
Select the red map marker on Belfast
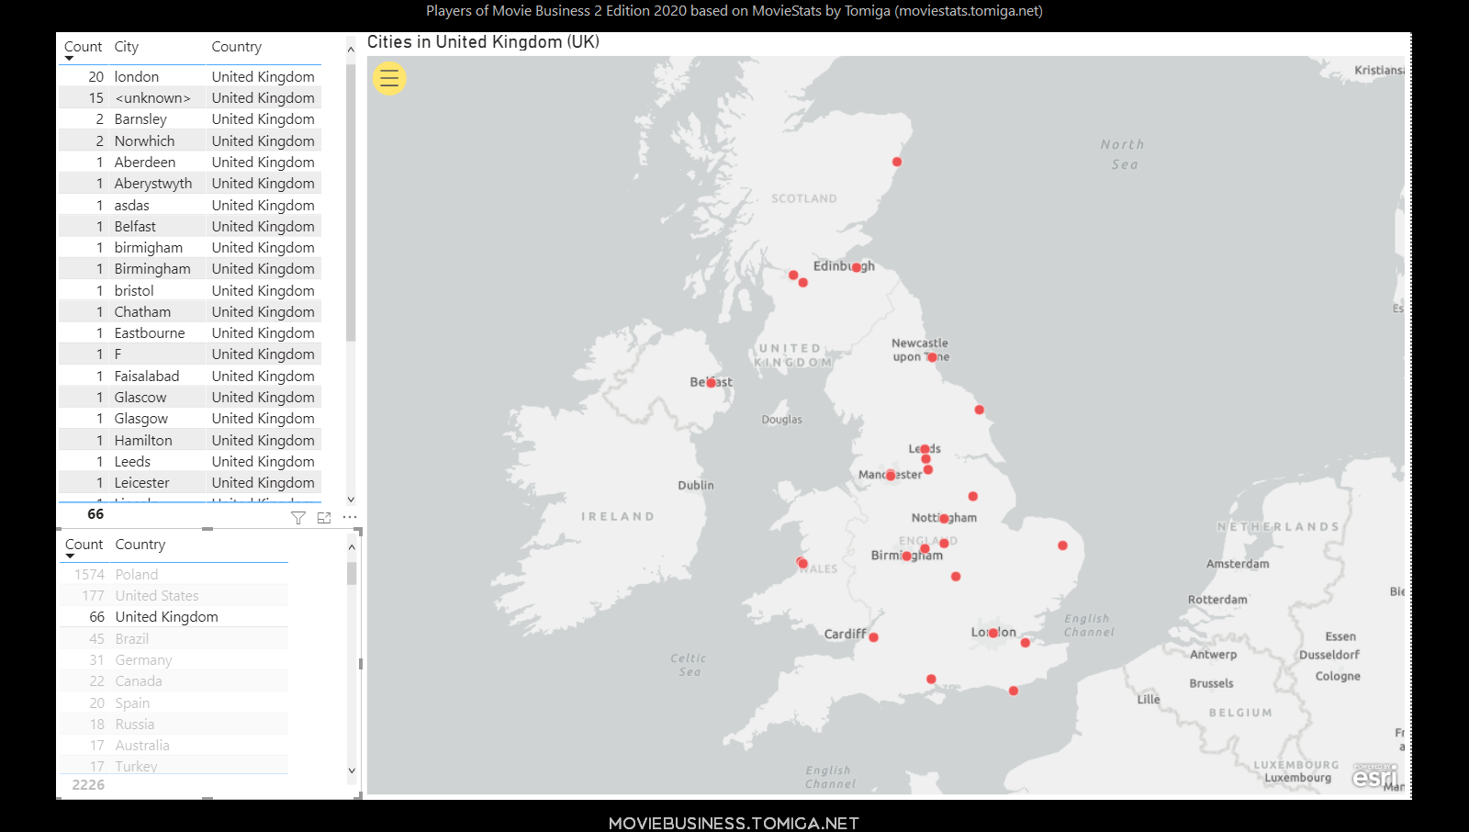click(712, 383)
